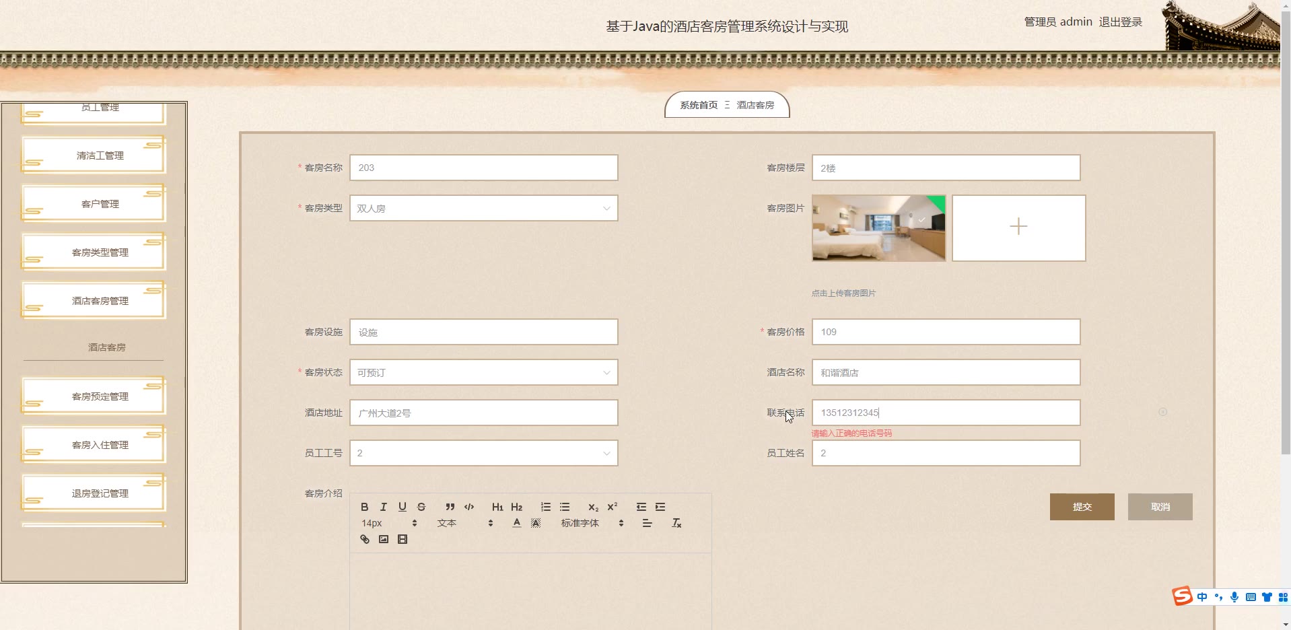Apply subscript formatting
Image resolution: width=1291 pixels, height=630 pixels.
593,507
